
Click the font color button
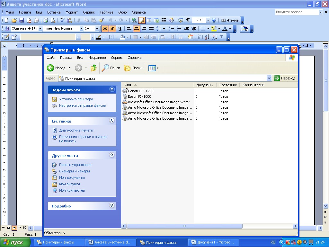(225, 29)
